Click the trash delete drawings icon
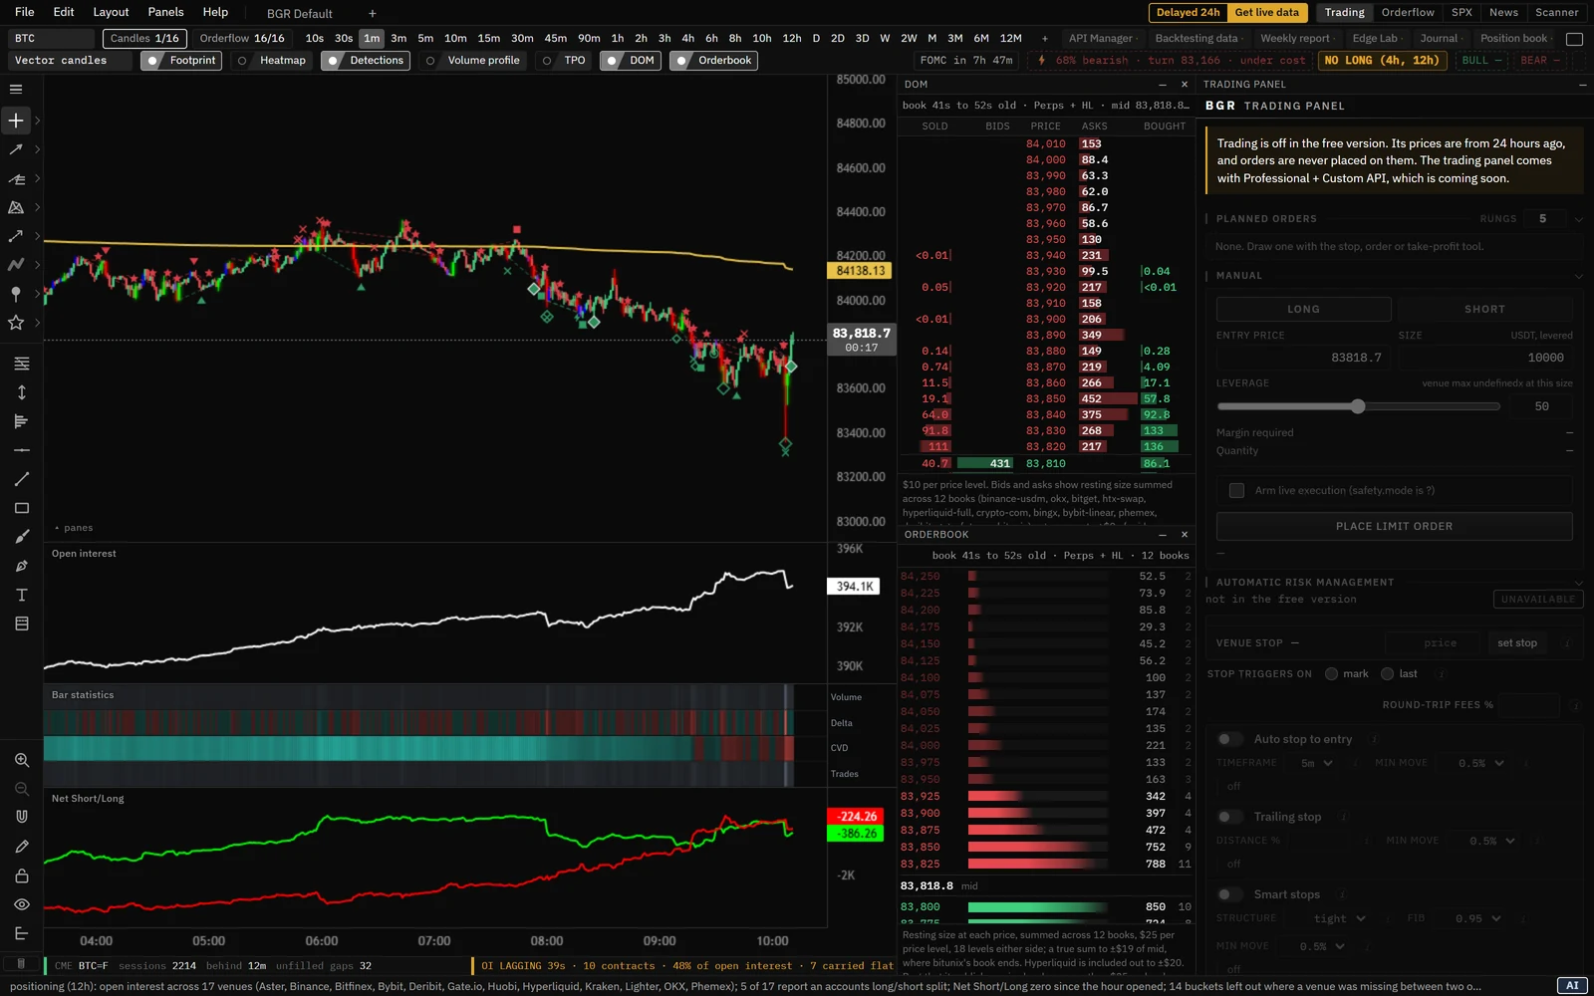 (x=20, y=963)
